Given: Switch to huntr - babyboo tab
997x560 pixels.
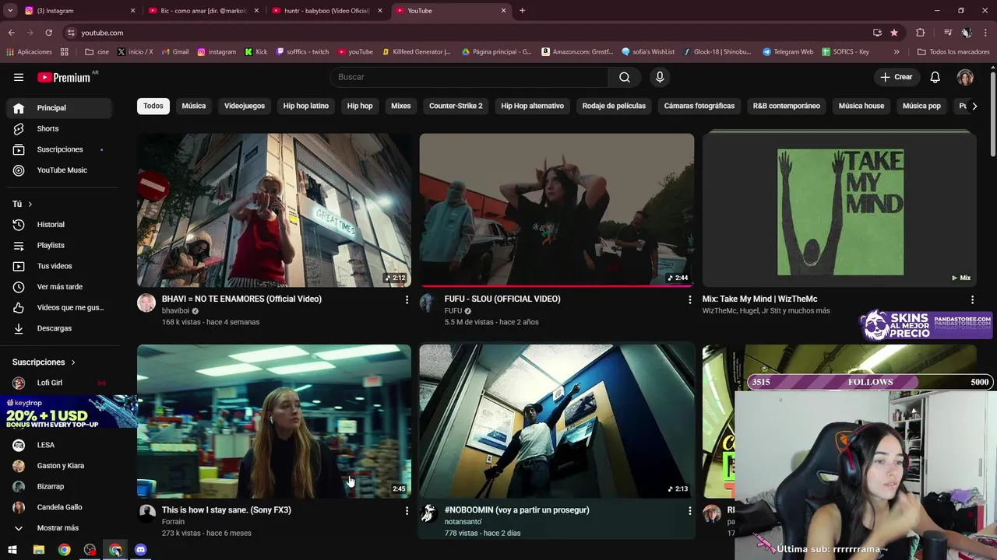Looking at the screenshot, I should (x=327, y=11).
